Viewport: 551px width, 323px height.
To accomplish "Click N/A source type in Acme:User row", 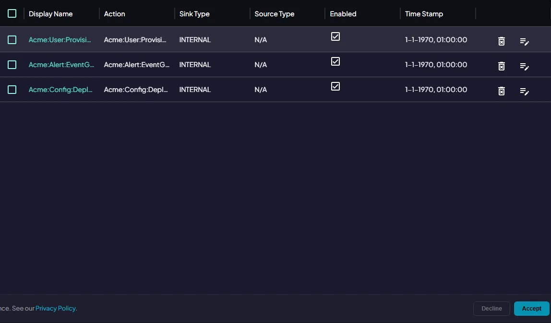I will pos(261,40).
